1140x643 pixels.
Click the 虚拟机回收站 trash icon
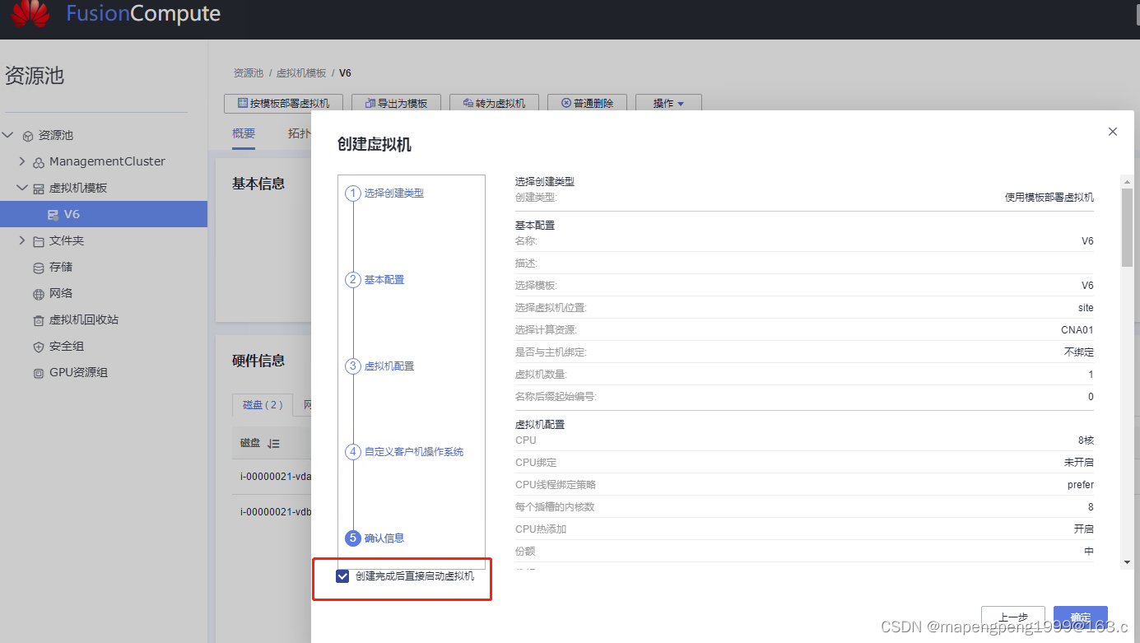tap(39, 320)
